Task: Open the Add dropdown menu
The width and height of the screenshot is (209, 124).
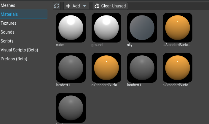Action: [x=76, y=6]
